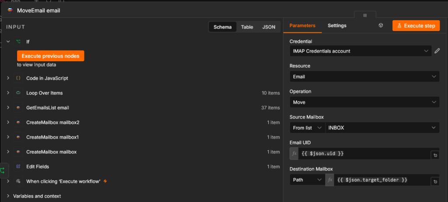This screenshot has width=448, height=202.
Task: Edit credential with the pencil icon
Action: pyautogui.click(x=437, y=51)
